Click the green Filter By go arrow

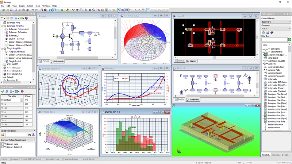[289, 39]
